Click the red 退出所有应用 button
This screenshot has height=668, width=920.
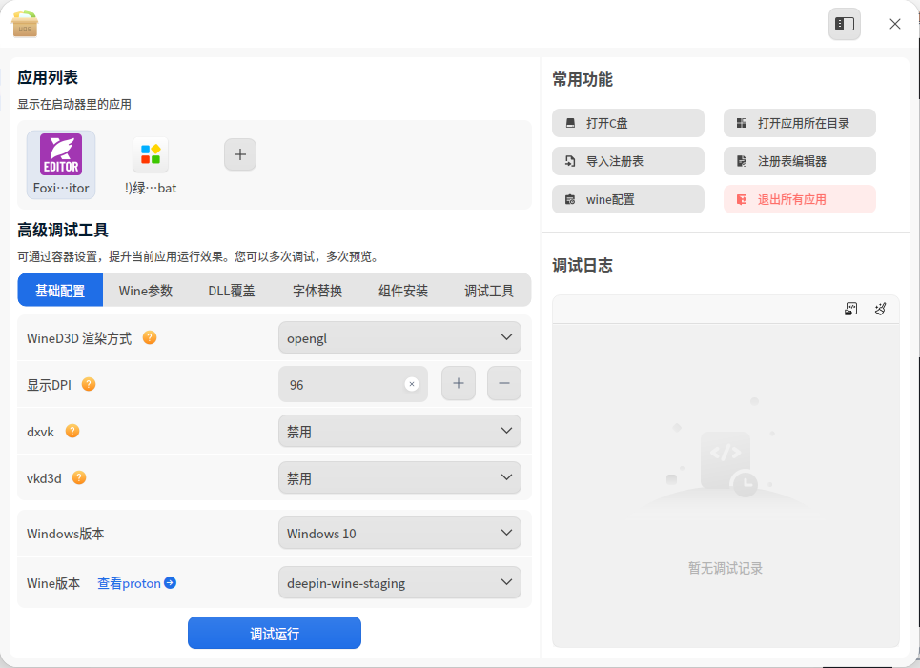[x=800, y=199]
